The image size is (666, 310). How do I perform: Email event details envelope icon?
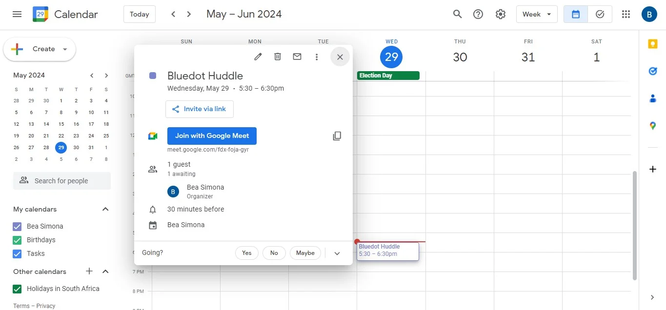coord(297,57)
